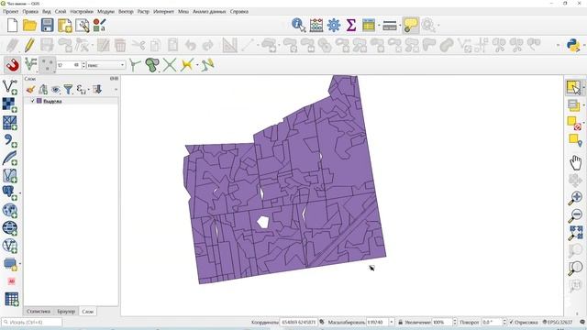
Task: Show the statistical summary sigma icon
Action: 350,26
